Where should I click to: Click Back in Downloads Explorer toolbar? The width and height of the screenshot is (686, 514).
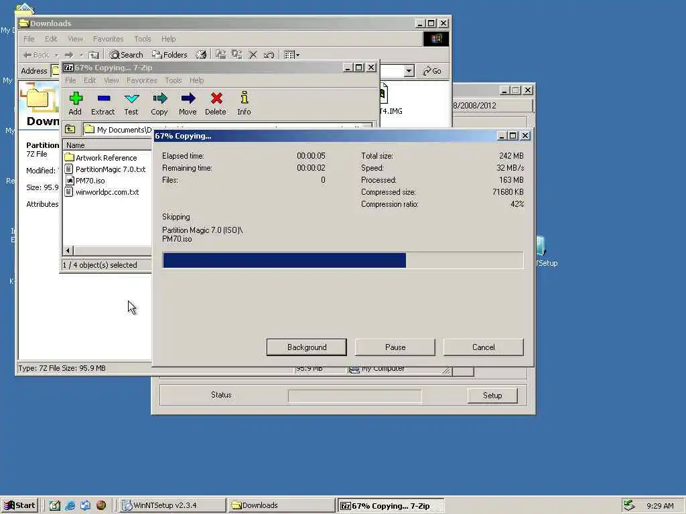pyautogui.click(x=36, y=55)
